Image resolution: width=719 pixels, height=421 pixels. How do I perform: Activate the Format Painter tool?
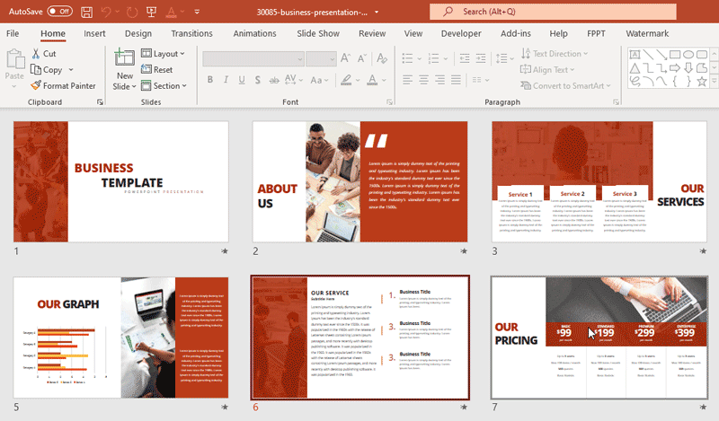pos(62,86)
